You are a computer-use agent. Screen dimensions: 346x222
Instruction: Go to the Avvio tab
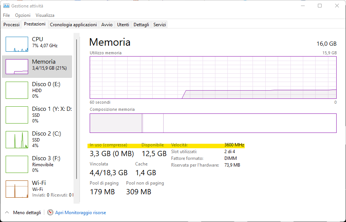click(107, 25)
